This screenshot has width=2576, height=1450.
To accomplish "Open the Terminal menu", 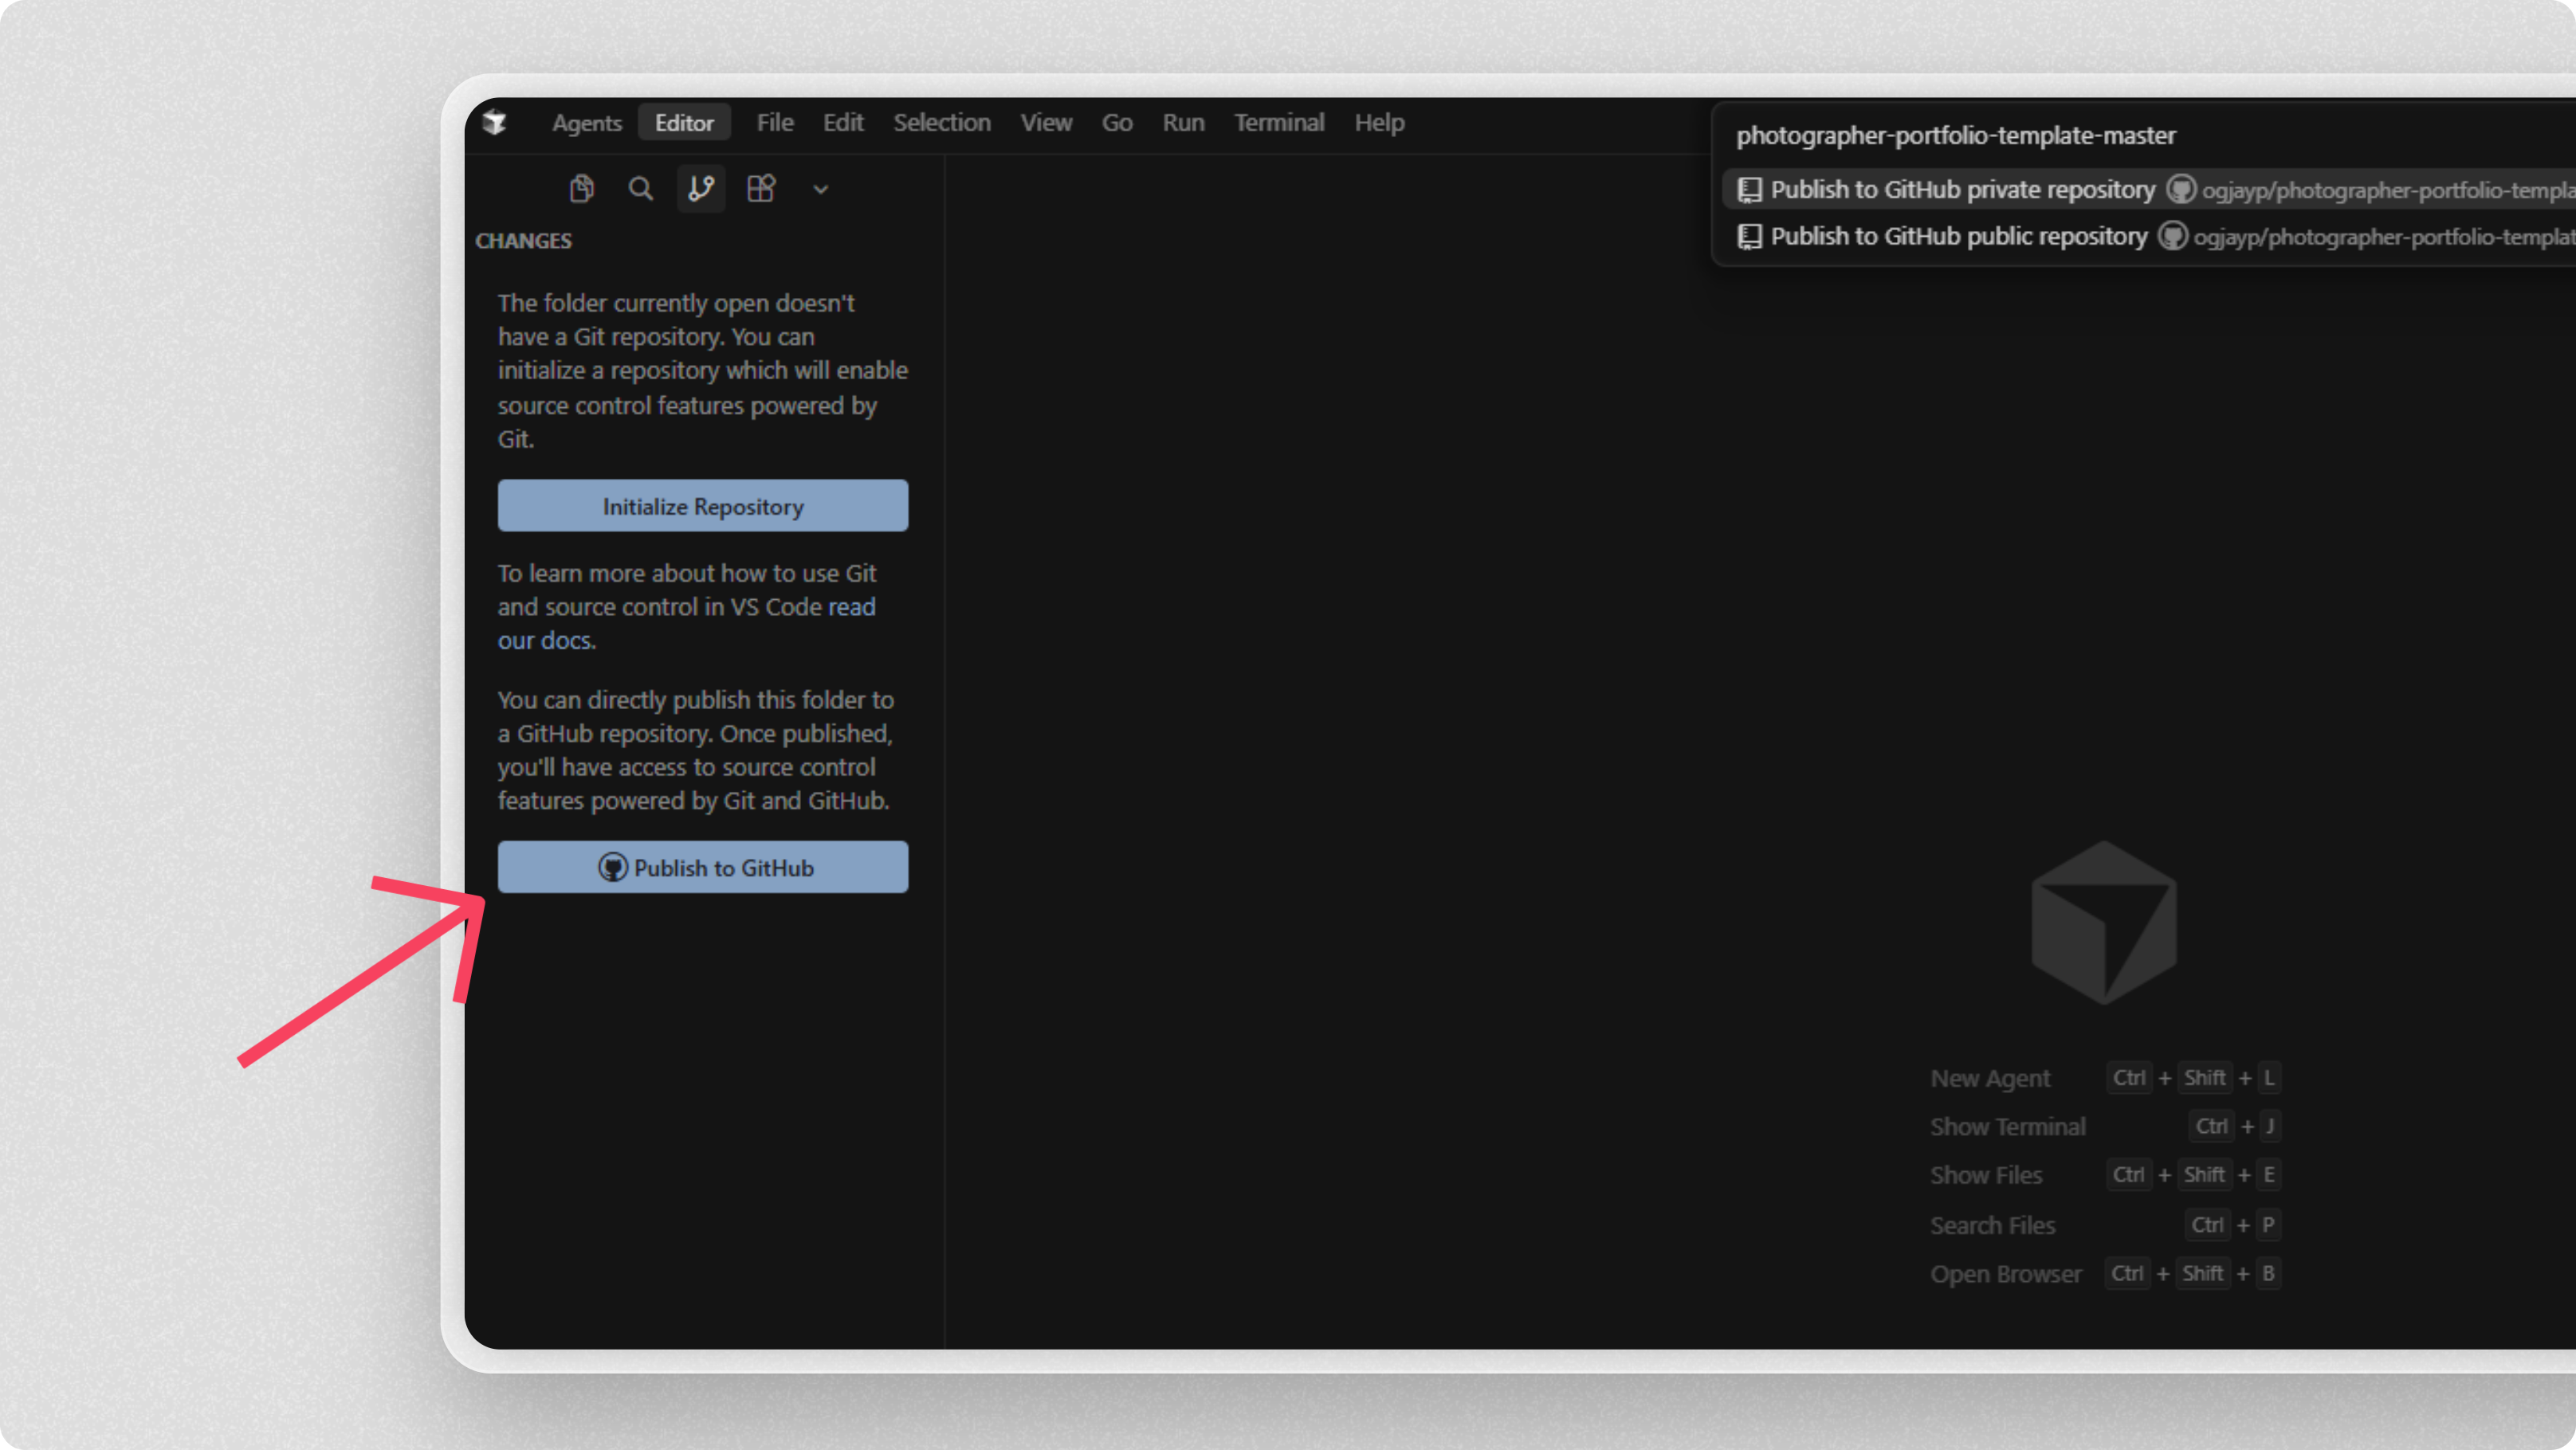I will pyautogui.click(x=1279, y=122).
